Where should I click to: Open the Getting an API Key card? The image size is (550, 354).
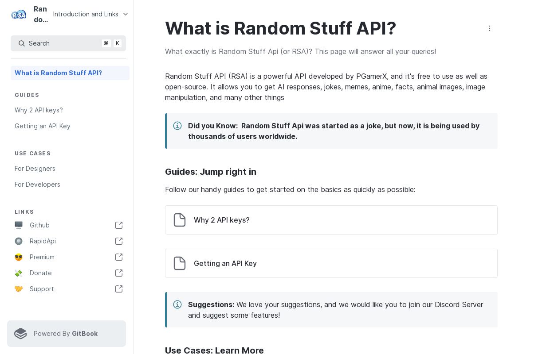[x=331, y=263]
